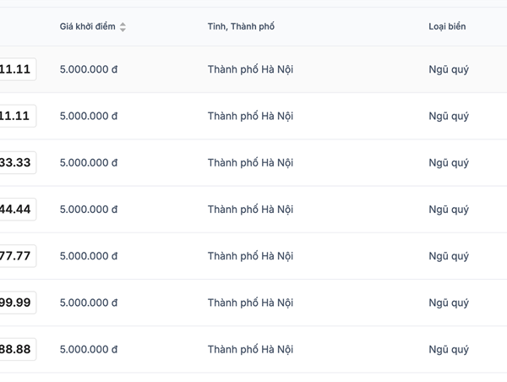The height and width of the screenshot is (382, 507).
Task: Select Thành phố Hà Nội in the 44.44 row
Action: tap(250, 210)
